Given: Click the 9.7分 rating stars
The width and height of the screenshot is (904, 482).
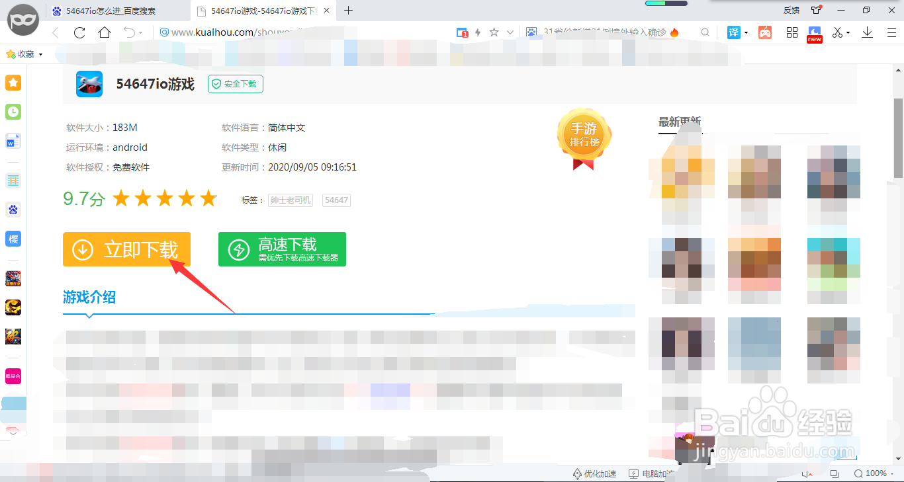Looking at the screenshot, I should click(165, 198).
